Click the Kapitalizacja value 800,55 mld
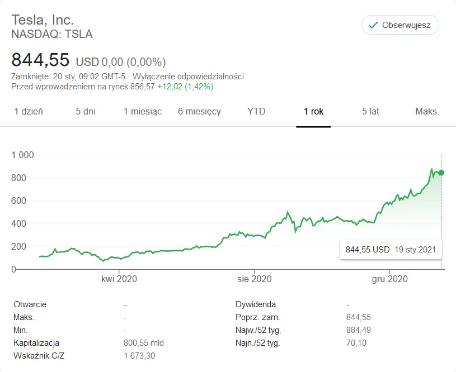 coord(144,343)
